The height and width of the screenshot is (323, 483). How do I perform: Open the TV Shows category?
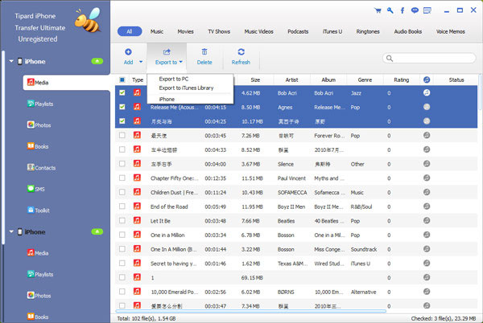point(219,31)
